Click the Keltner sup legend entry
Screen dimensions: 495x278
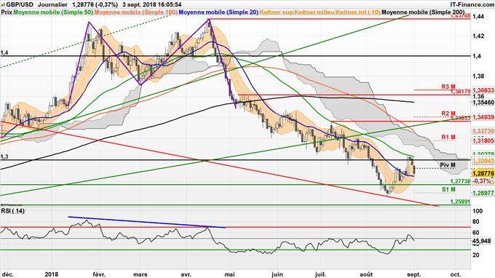276,12
